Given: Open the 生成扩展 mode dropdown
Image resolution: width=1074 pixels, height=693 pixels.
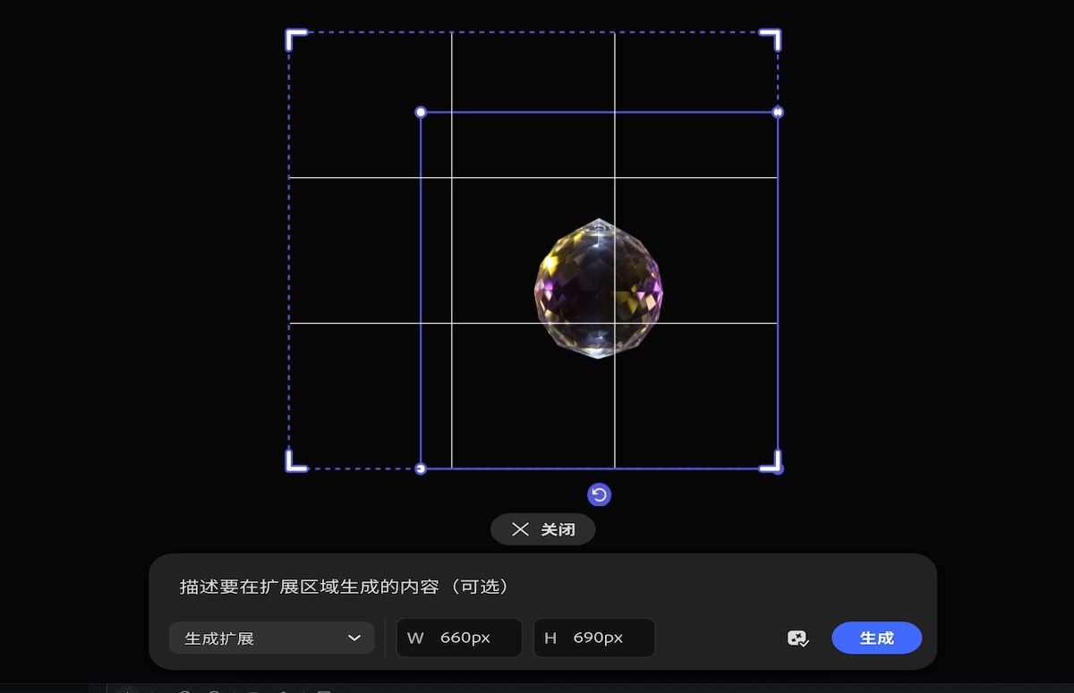Looking at the screenshot, I should [x=271, y=638].
